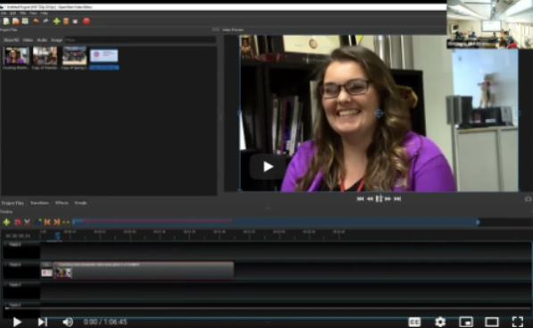The width and height of the screenshot is (533, 328).
Task: Click the first project file thumbnail
Action: click(x=16, y=55)
